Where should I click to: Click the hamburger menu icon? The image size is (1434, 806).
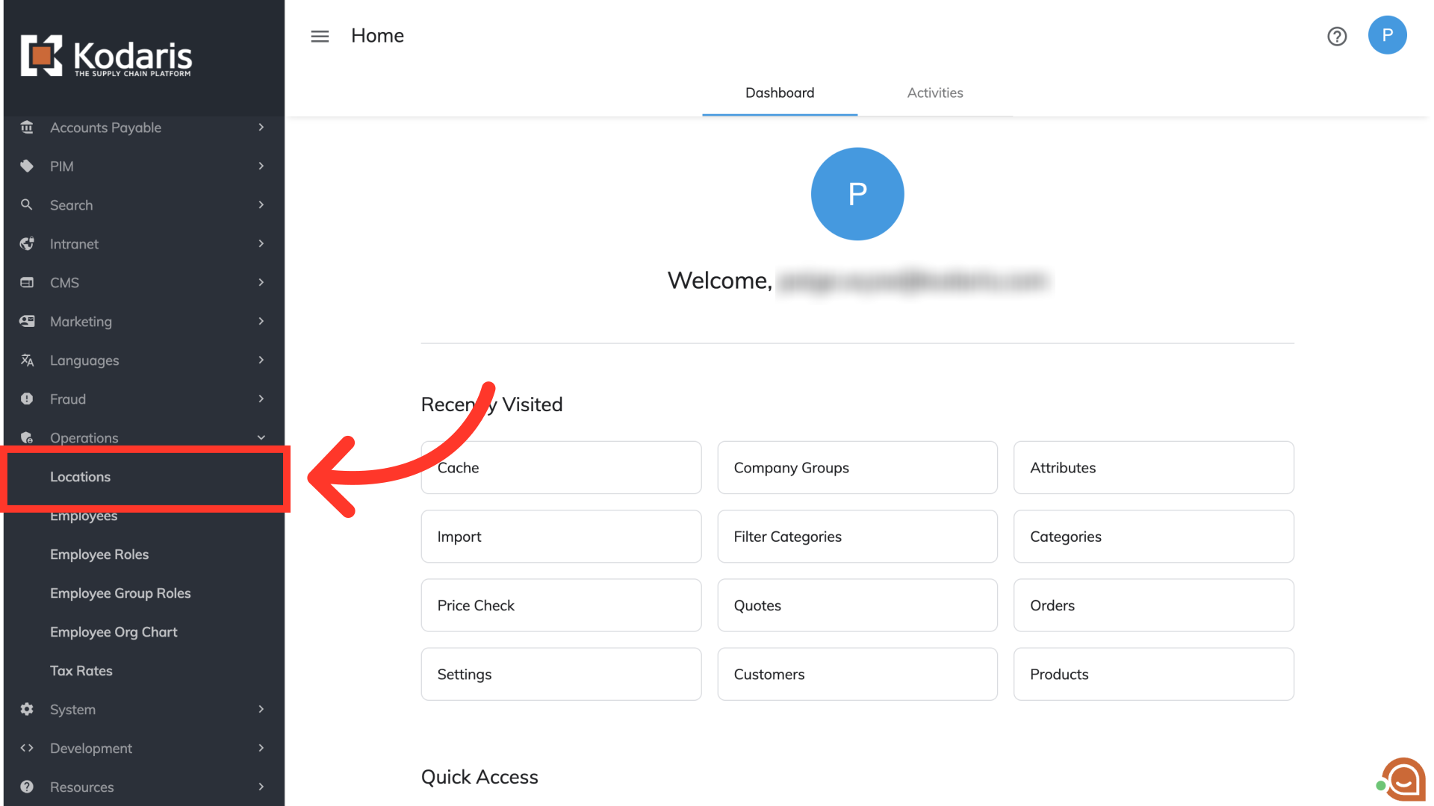[x=320, y=36]
